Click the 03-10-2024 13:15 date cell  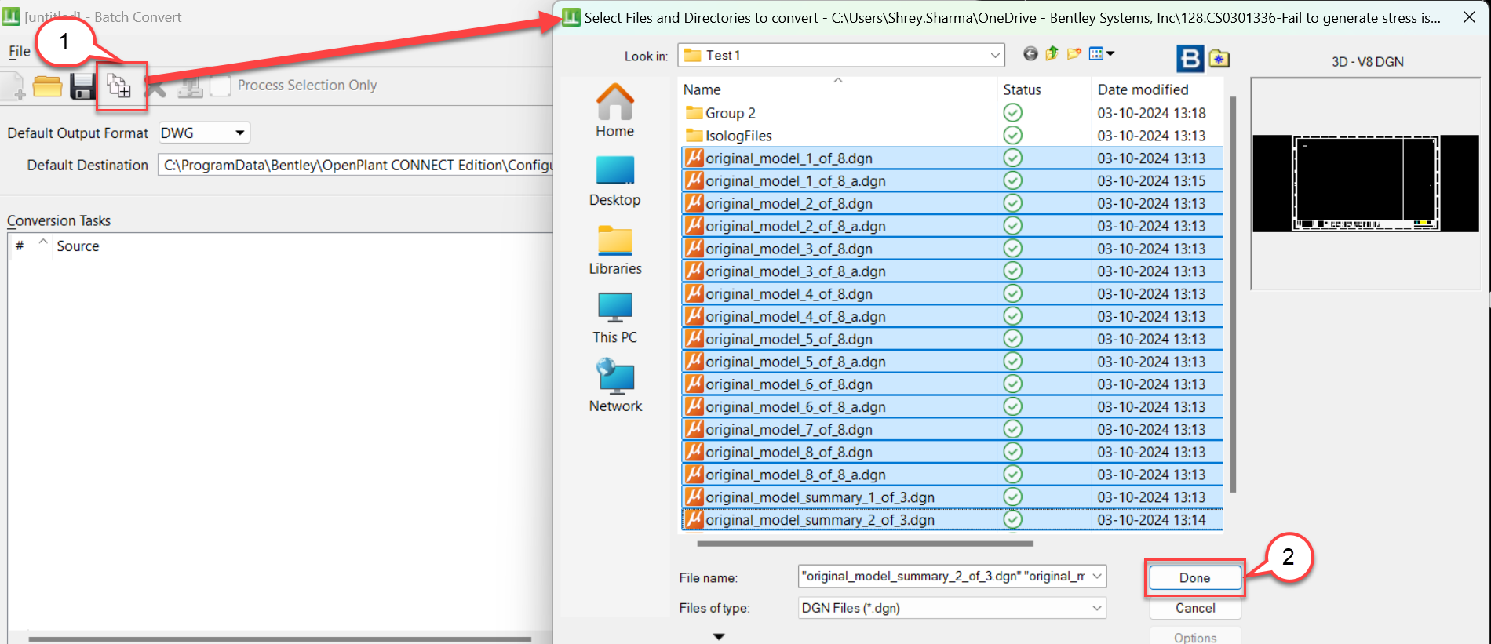click(1151, 180)
